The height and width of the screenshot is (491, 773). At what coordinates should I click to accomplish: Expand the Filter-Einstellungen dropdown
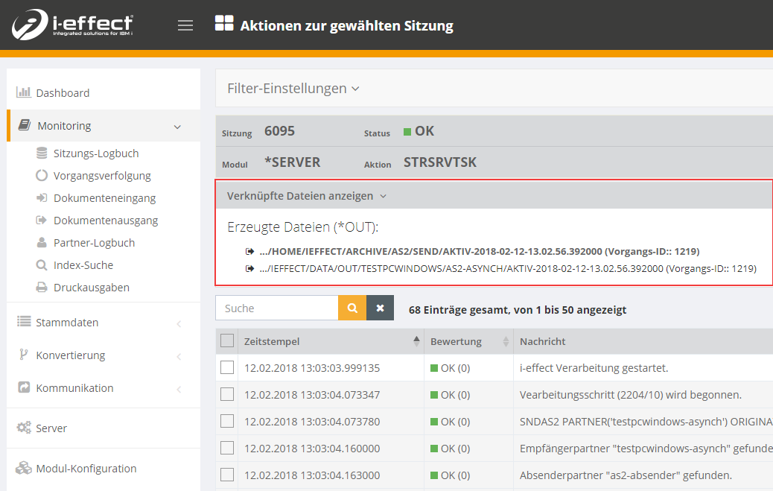click(293, 89)
